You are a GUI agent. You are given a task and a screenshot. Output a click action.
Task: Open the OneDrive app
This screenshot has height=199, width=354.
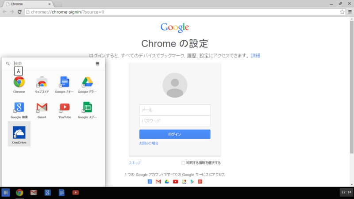19,134
